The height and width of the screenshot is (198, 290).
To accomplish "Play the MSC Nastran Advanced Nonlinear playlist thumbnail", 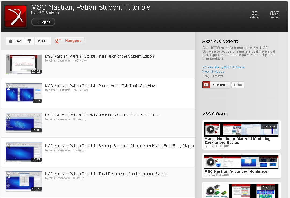I will [x=241, y=162].
